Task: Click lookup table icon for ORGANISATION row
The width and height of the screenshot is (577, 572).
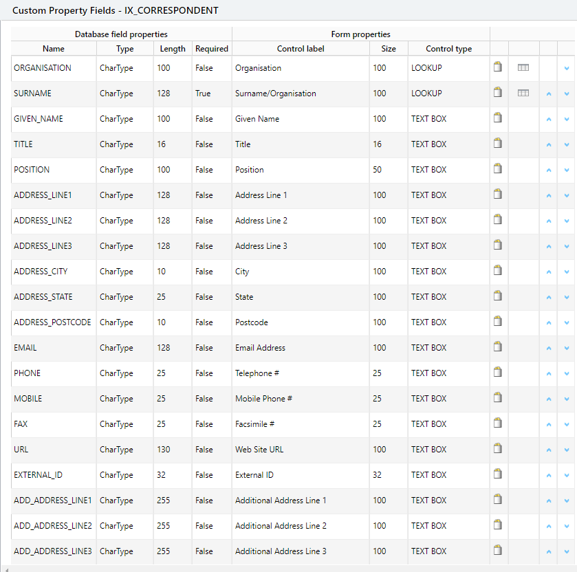Action: pyautogui.click(x=523, y=67)
